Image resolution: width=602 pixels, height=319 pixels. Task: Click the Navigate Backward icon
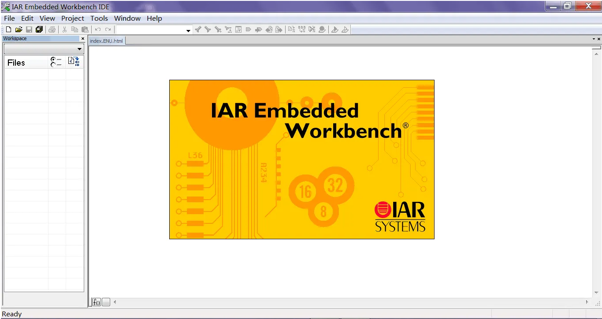point(269,30)
